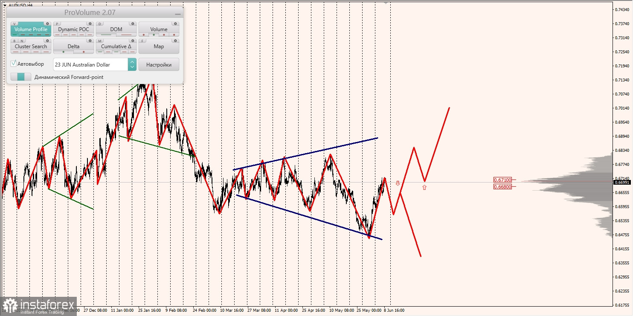Open DOM gear settings
633x316 pixels.
pyautogui.click(x=133, y=23)
